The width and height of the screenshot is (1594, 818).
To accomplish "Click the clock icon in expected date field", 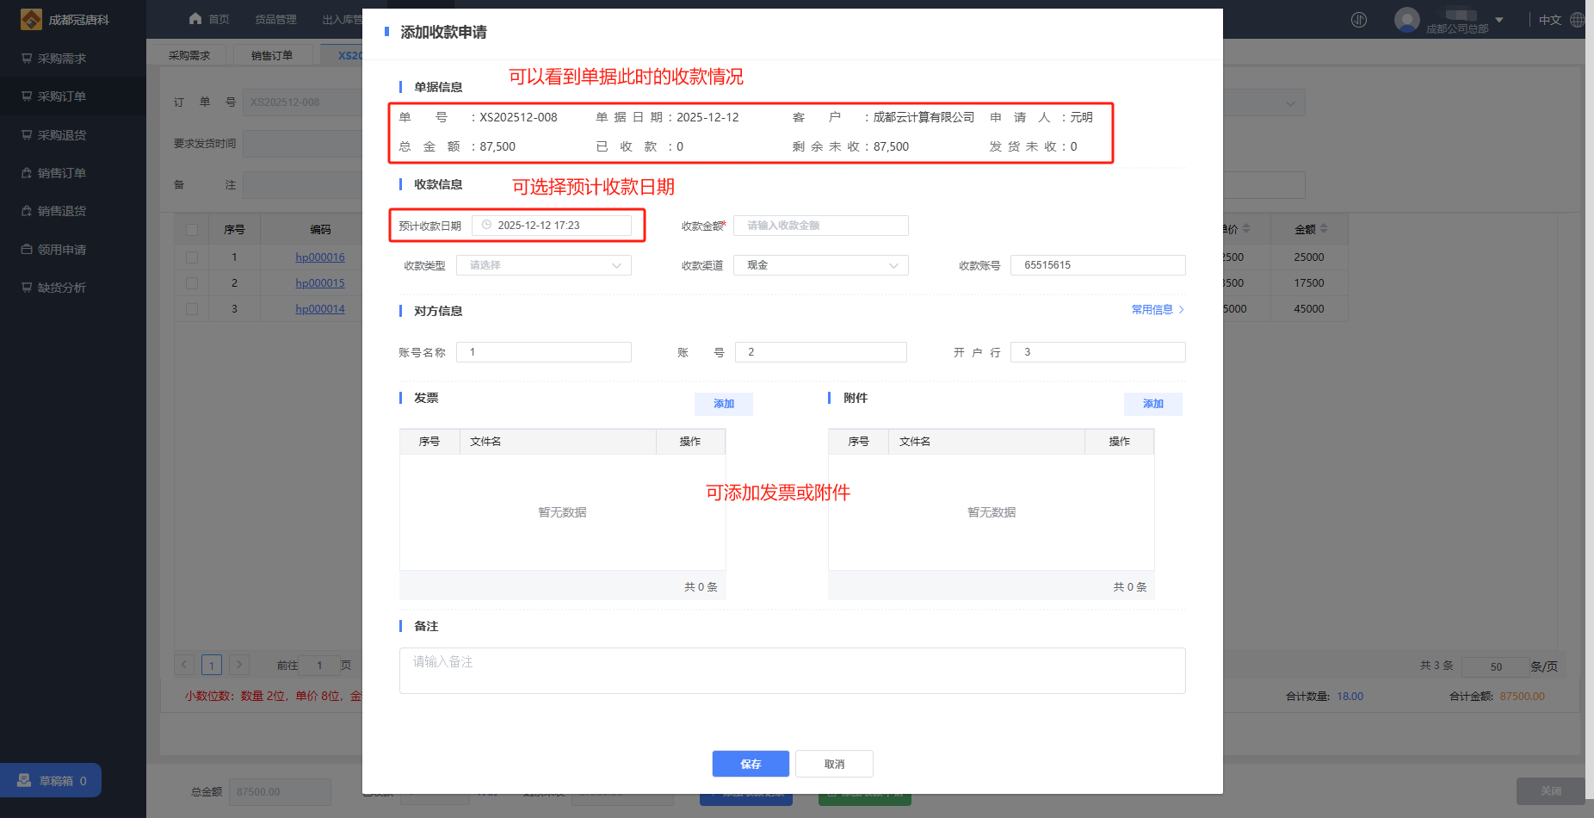I will [x=486, y=226].
